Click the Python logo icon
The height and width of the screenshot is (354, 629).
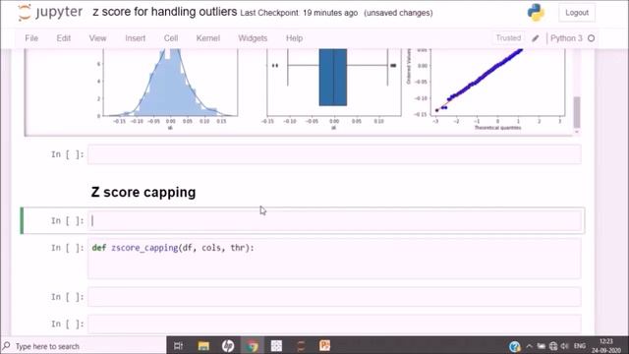coord(536,13)
